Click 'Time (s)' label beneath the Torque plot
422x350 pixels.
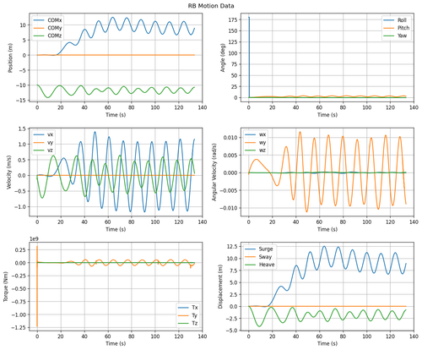(x=116, y=343)
